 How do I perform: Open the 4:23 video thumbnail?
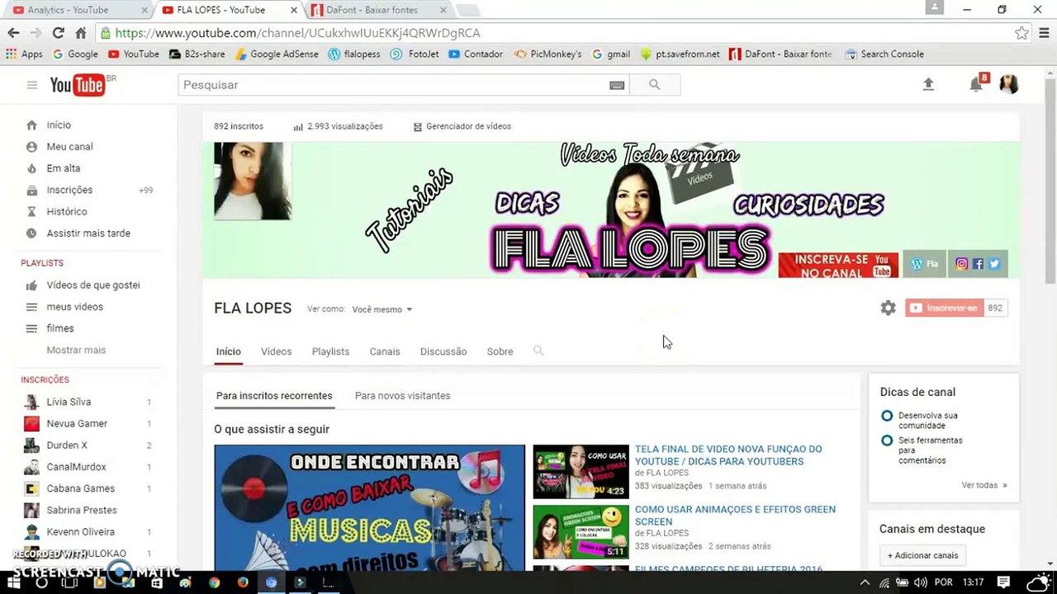click(581, 472)
